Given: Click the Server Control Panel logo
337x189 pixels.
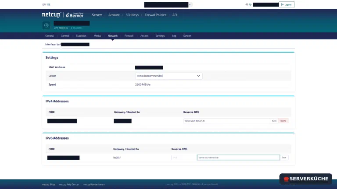Looking at the screenshot, I should tap(75, 15).
